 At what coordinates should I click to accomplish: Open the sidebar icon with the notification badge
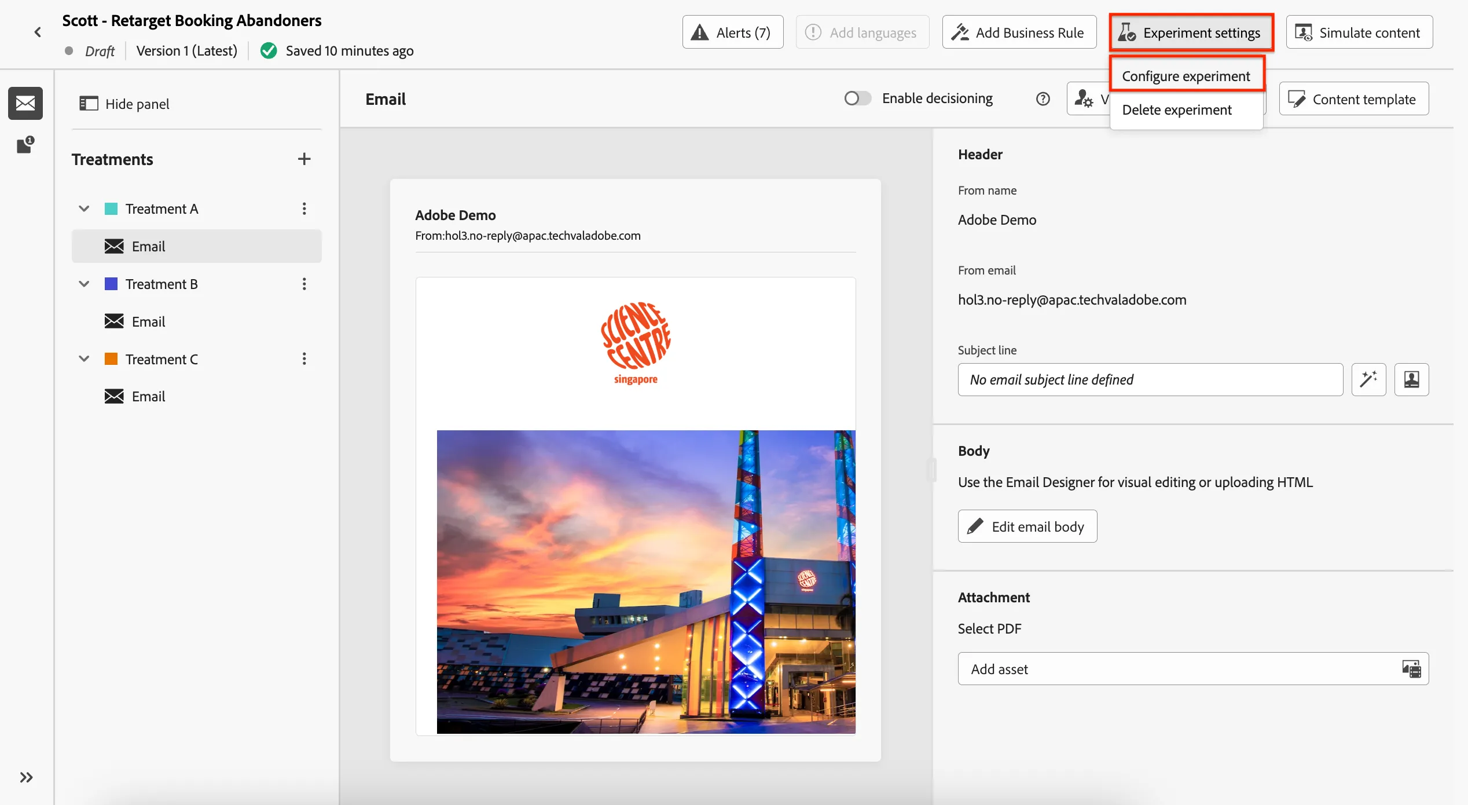point(25,145)
